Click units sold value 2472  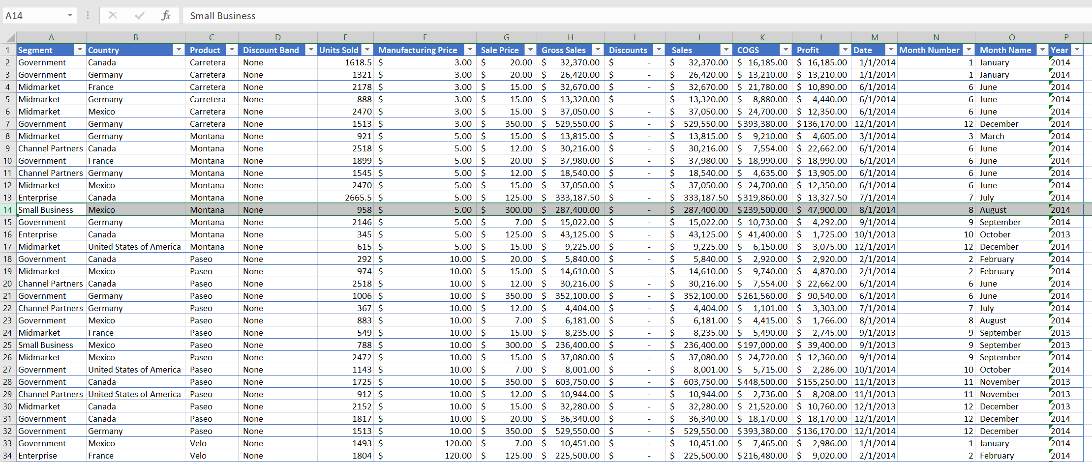point(362,357)
